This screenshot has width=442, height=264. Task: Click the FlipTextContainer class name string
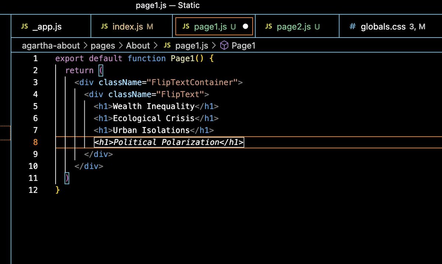click(x=193, y=82)
